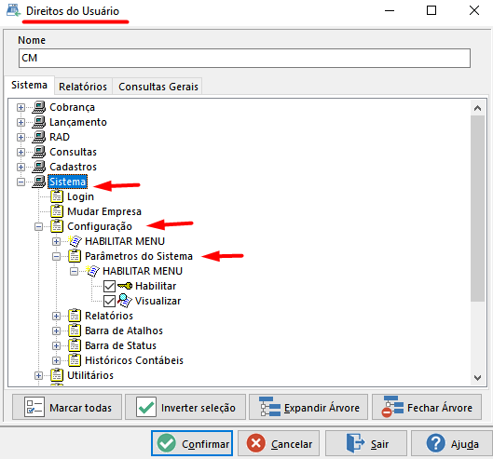Expand the RAD tree node
The height and width of the screenshot is (459, 493).
point(21,137)
